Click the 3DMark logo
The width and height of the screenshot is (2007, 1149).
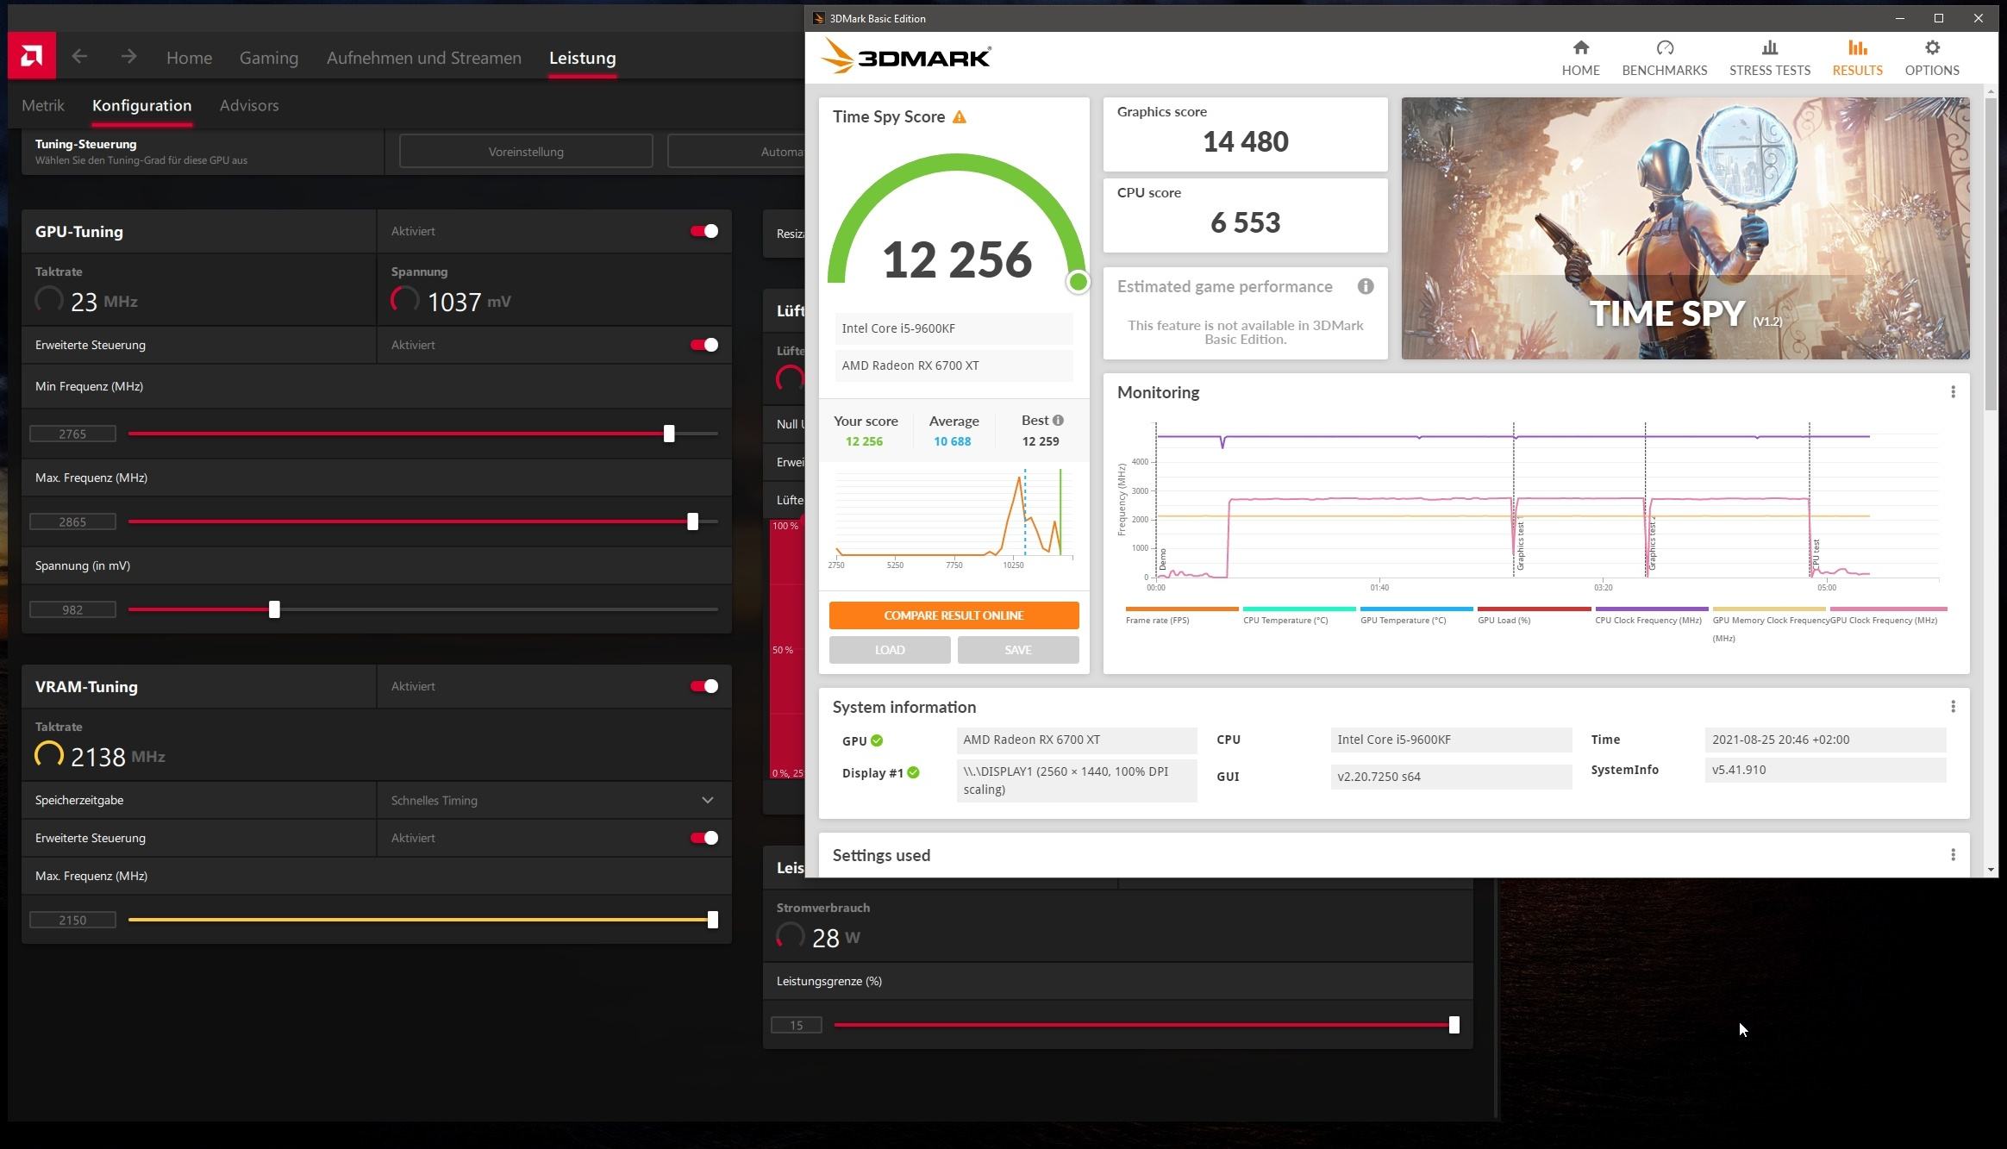pyautogui.click(x=905, y=57)
